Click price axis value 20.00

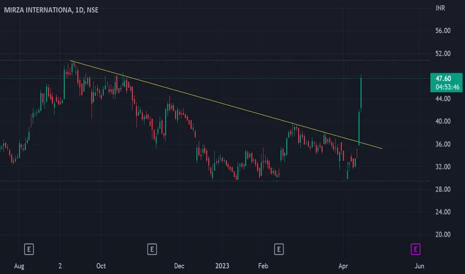point(443,234)
